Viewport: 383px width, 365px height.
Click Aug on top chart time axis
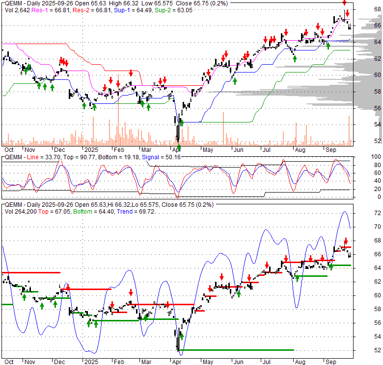point(300,150)
